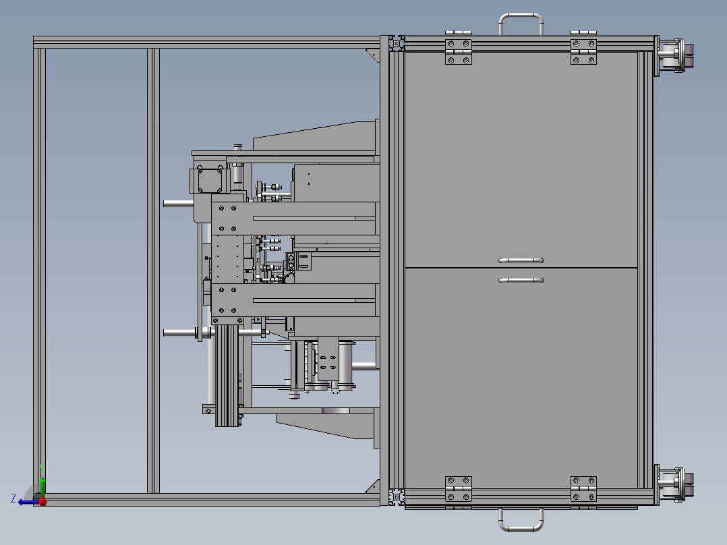The height and width of the screenshot is (545, 727).
Task: Select the lower door's right hinge
Action: tap(584, 490)
